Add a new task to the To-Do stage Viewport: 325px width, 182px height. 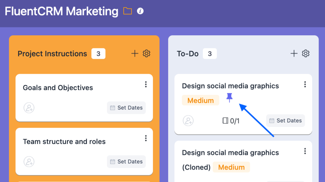click(x=294, y=53)
